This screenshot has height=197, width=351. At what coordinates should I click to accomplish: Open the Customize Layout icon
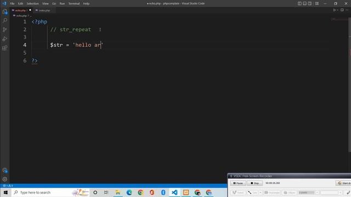(x=317, y=3)
